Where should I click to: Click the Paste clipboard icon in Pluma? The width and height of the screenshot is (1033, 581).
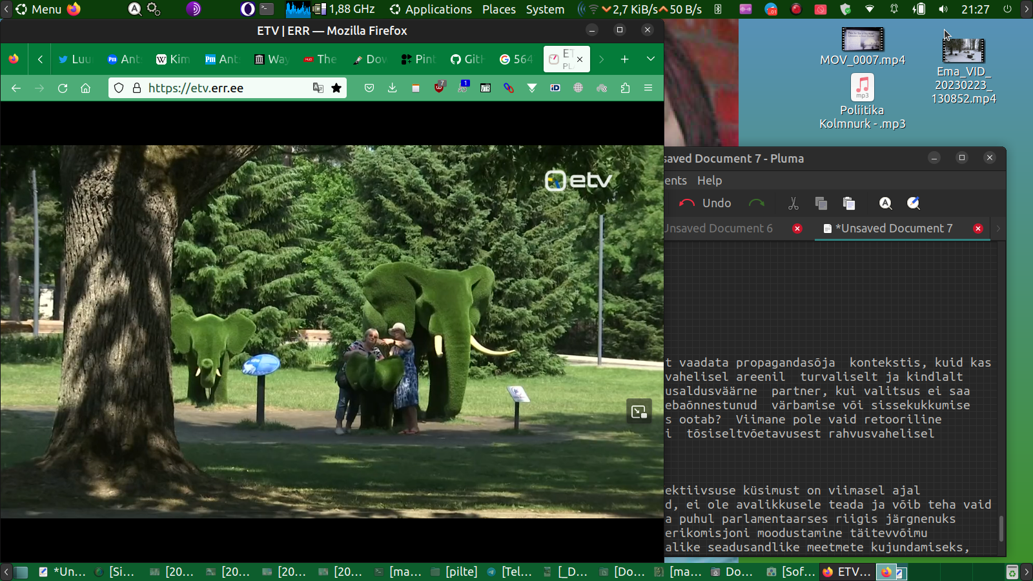[849, 203]
